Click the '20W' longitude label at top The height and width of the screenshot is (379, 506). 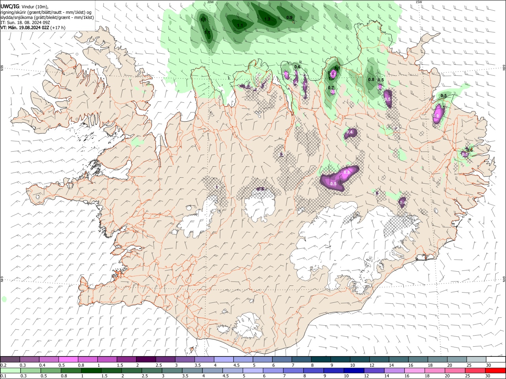[211, 2]
